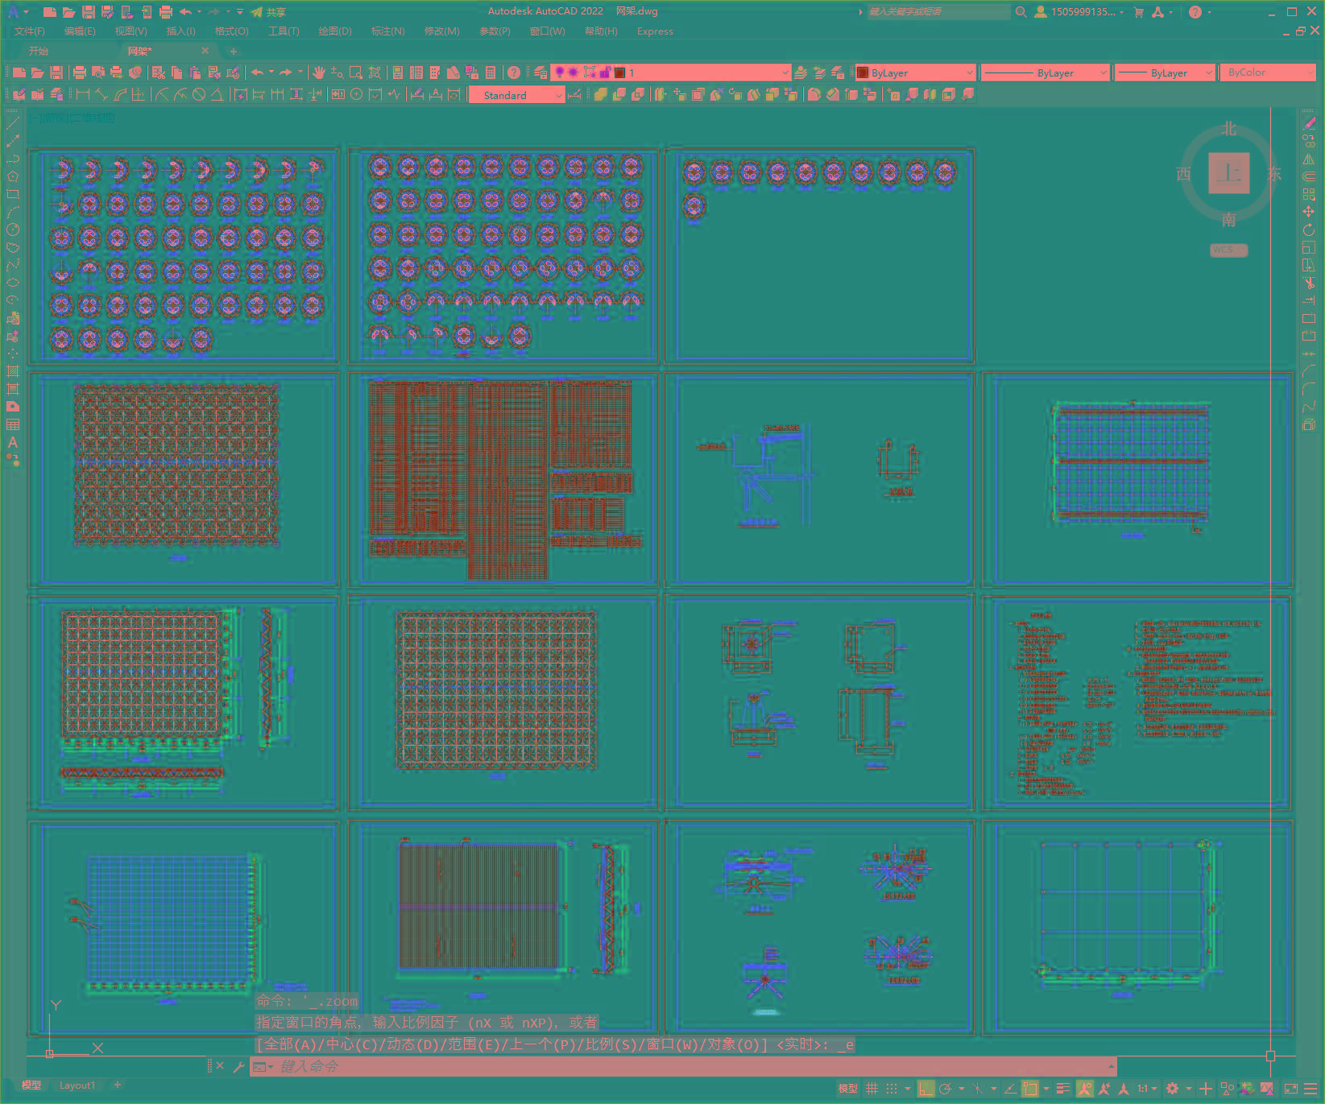Open the Standard dimension style dropdown
The image size is (1325, 1104).
(x=516, y=95)
